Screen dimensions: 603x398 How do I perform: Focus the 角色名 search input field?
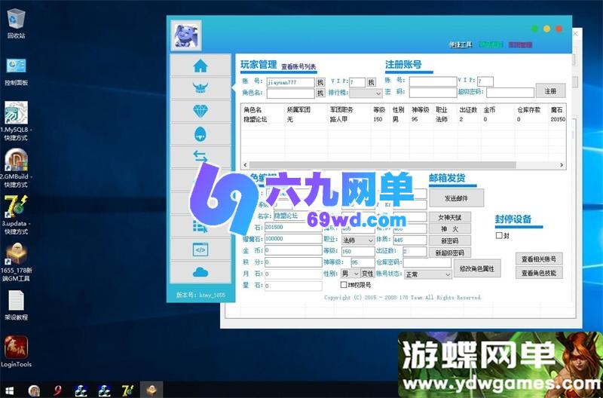[x=290, y=93]
